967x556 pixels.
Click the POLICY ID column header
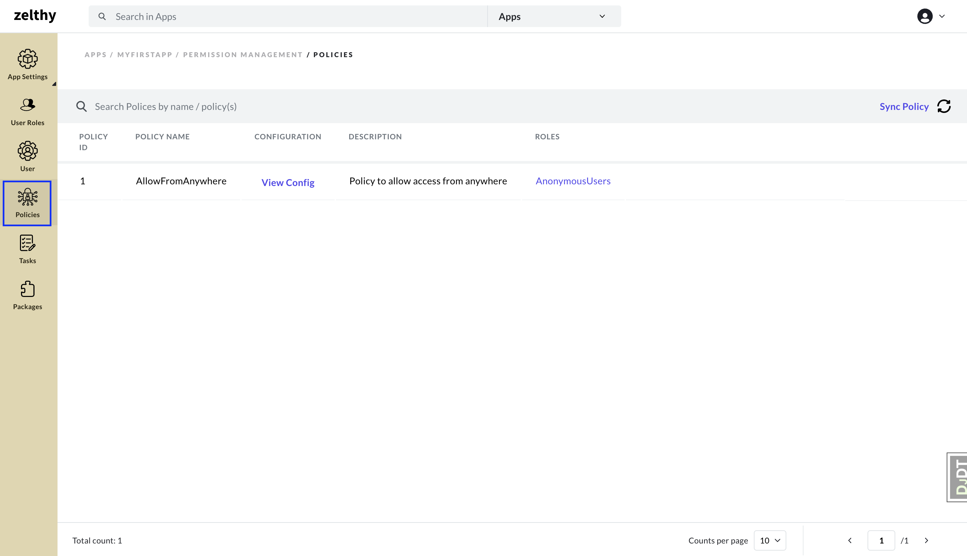pyautogui.click(x=93, y=142)
